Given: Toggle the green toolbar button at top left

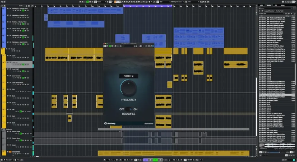Looking at the screenshot, I should pyautogui.click(x=88, y=2).
